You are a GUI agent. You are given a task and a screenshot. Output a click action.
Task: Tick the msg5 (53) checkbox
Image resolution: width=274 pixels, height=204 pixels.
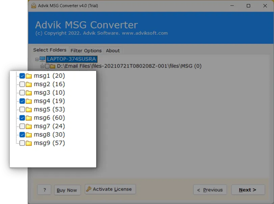(x=22, y=110)
